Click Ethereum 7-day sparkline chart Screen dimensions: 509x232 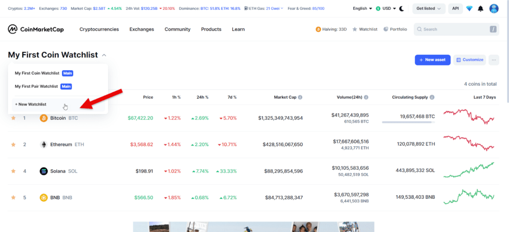(469, 143)
